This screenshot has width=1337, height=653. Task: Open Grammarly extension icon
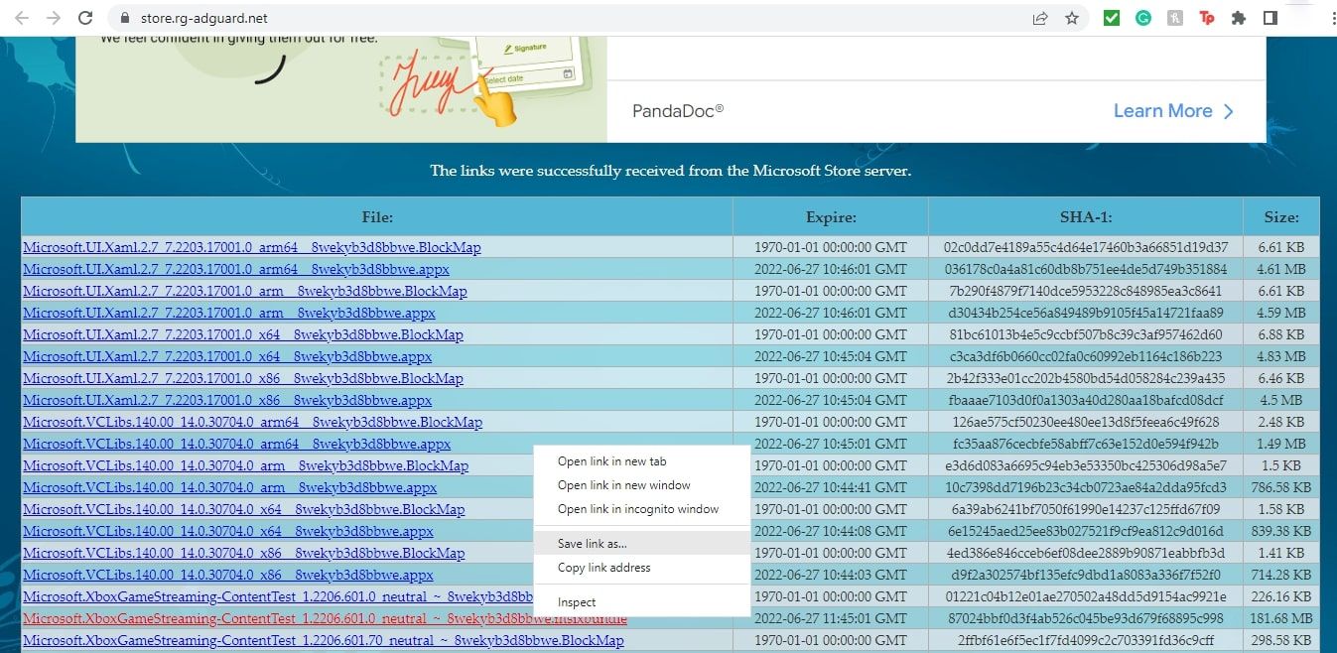(1143, 18)
